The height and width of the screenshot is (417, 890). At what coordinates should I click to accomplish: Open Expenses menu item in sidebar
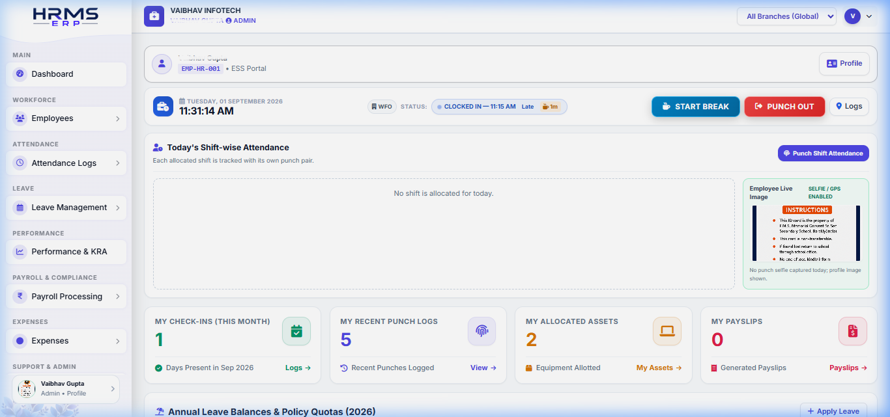(66, 341)
